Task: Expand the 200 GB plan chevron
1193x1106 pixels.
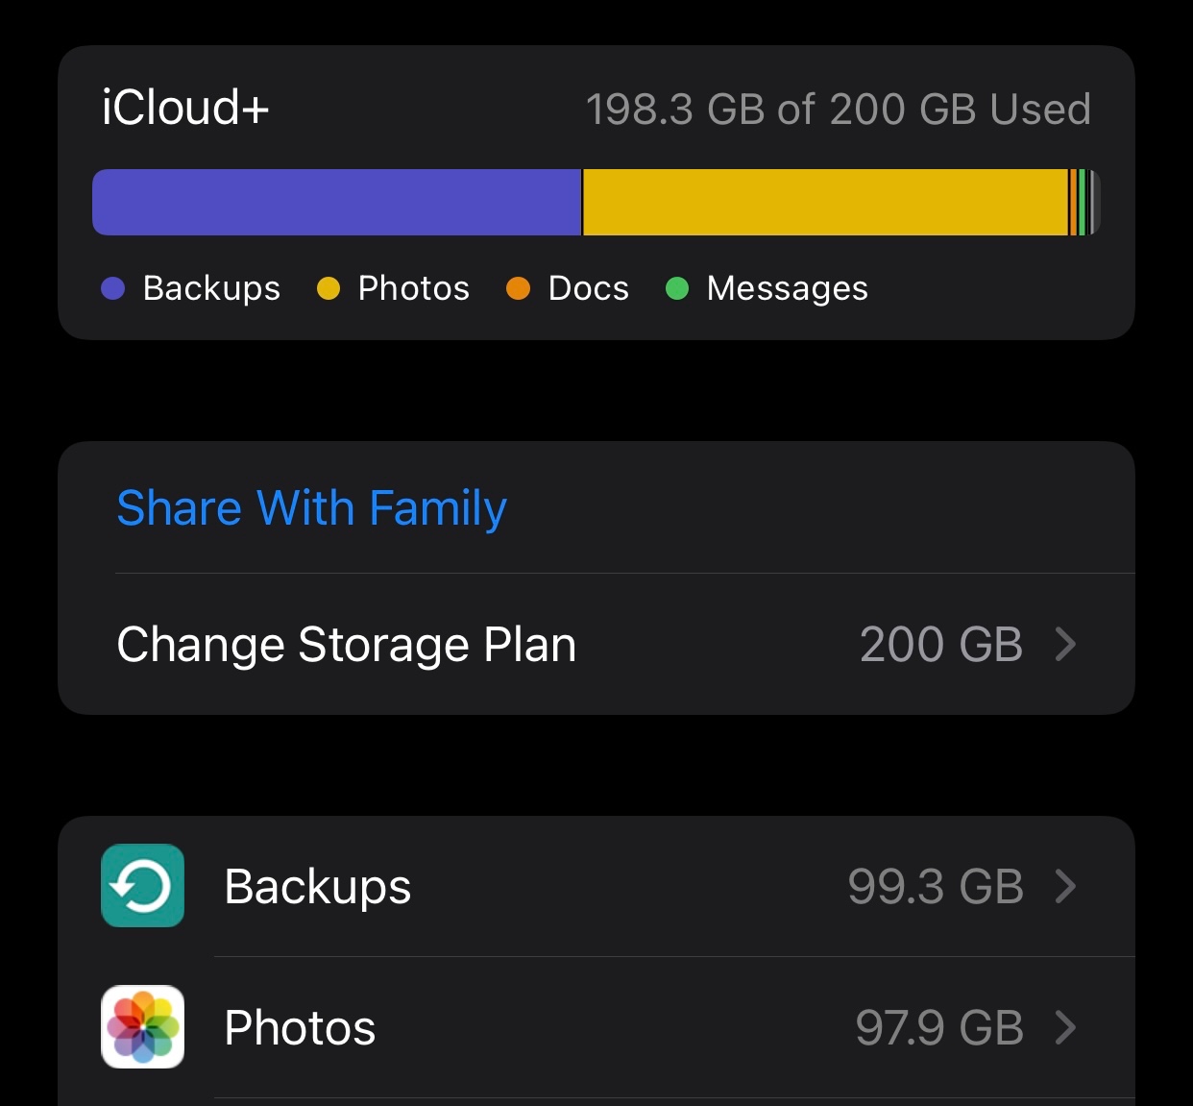Action: tap(1065, 644)
